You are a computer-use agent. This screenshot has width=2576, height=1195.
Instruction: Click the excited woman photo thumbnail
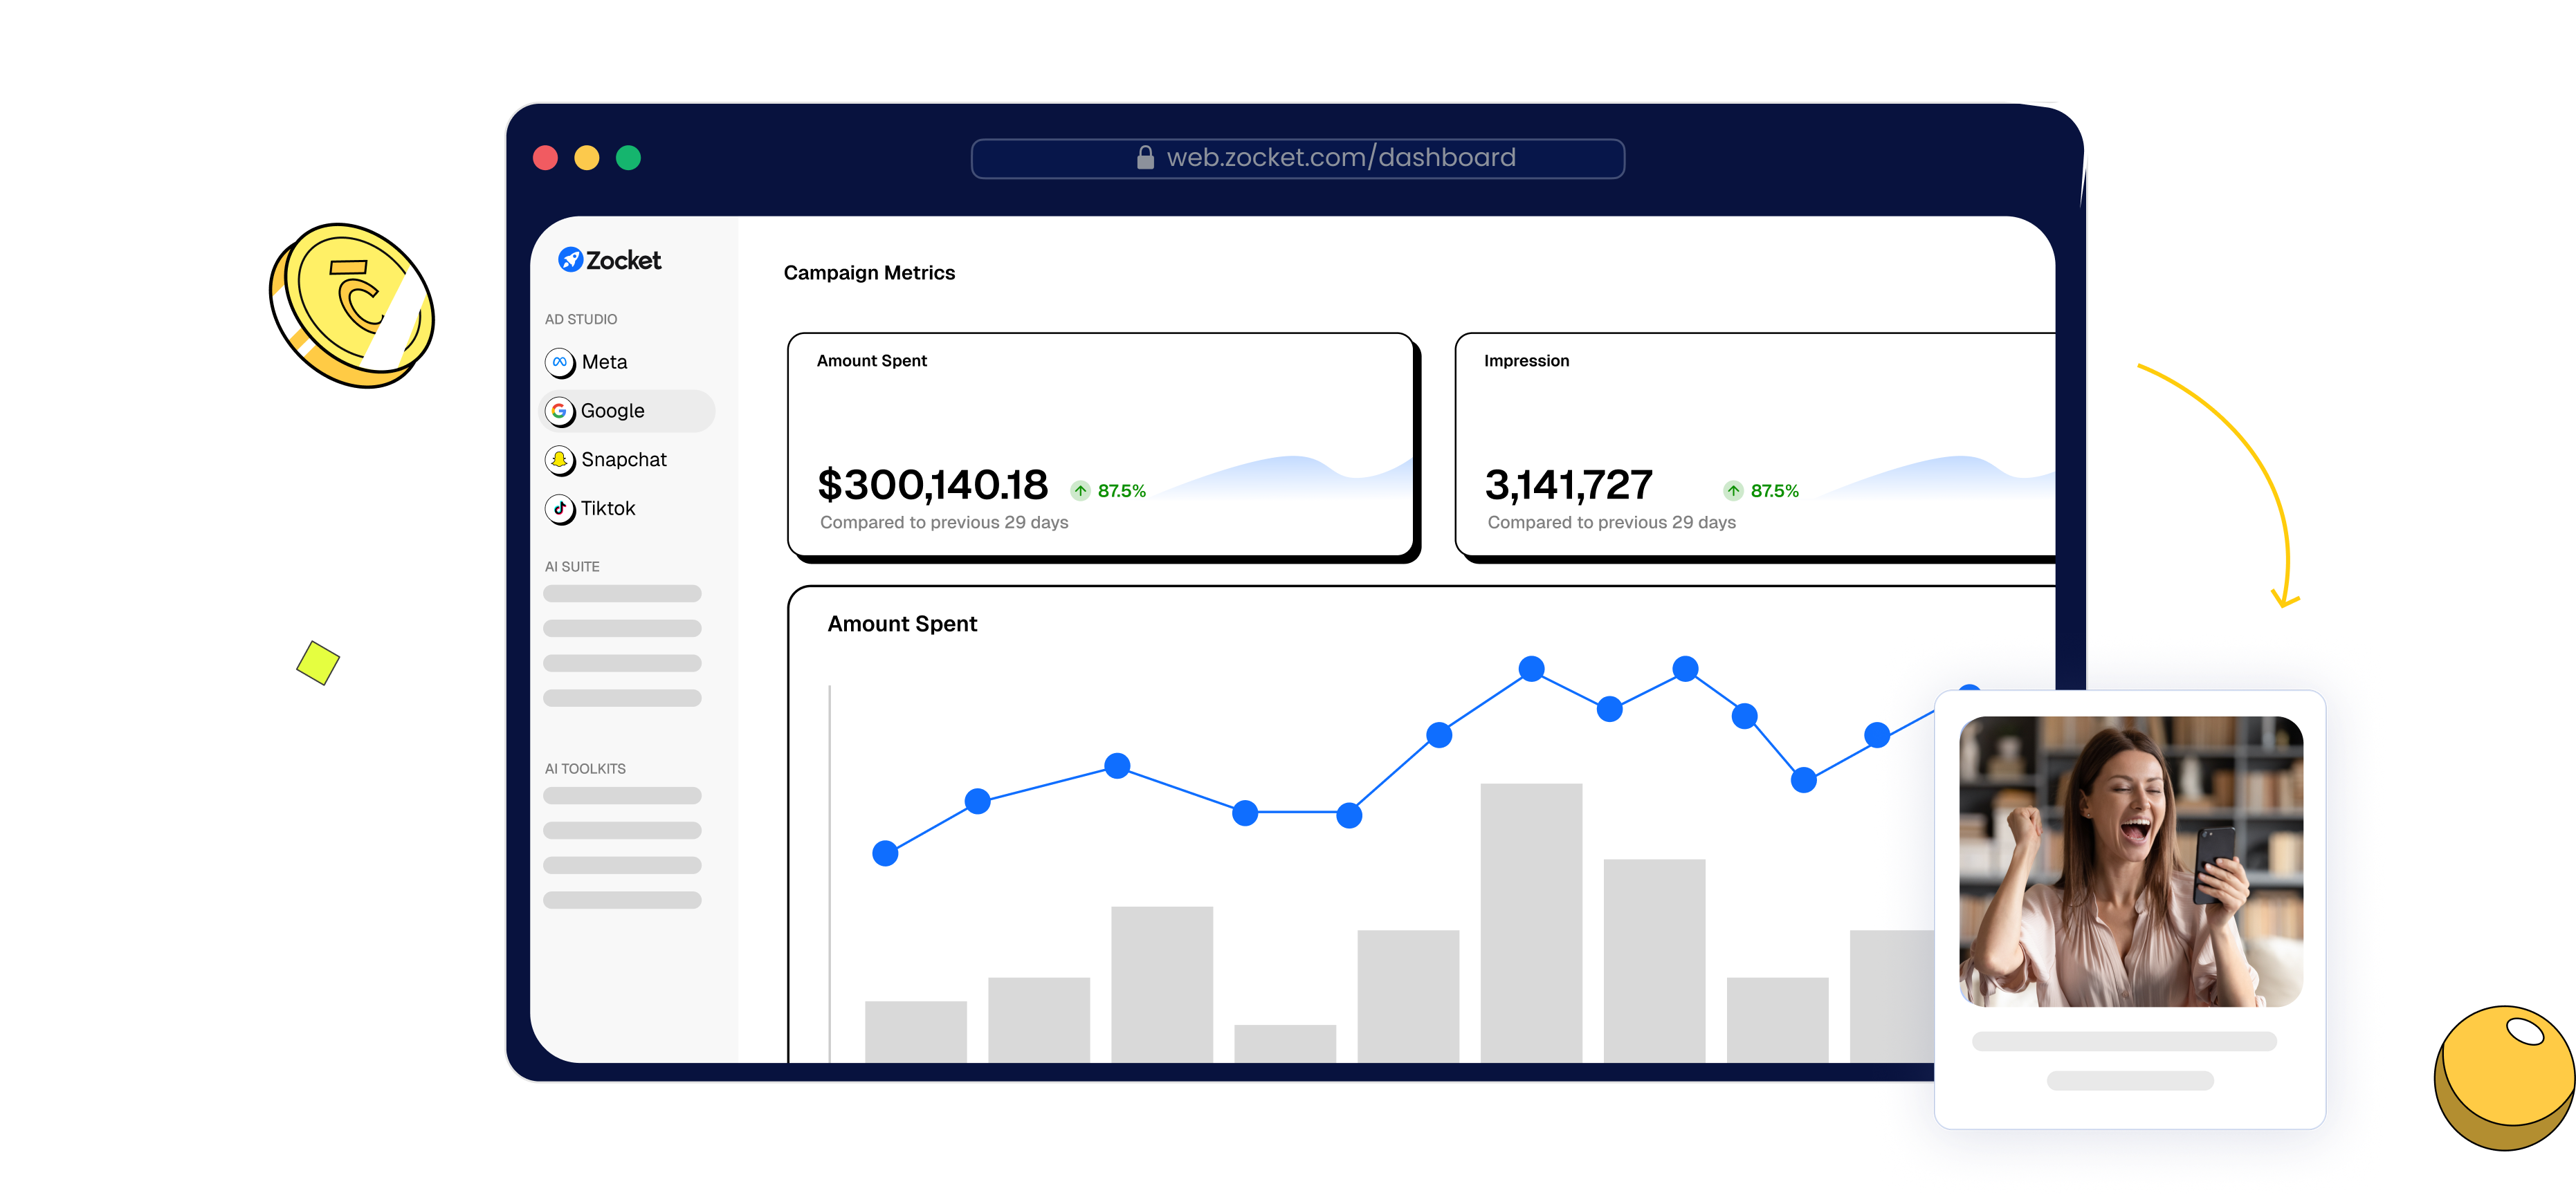click(2130, 861)
